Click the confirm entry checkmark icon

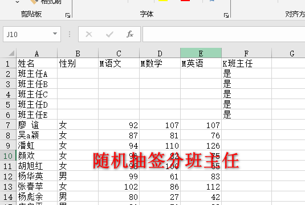click(109, 34)
